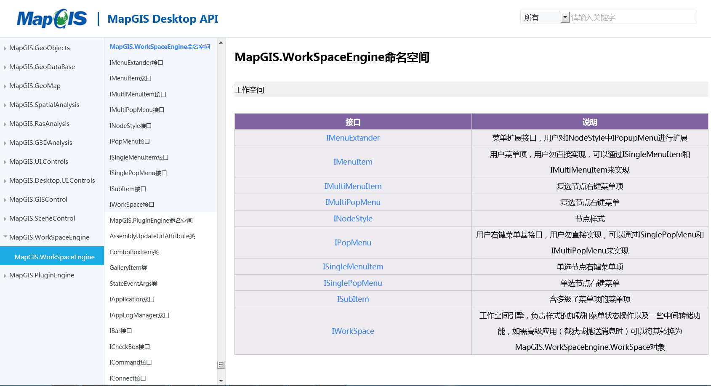
Task: Open IConnect接口 entry
Action: coord(128,378)
